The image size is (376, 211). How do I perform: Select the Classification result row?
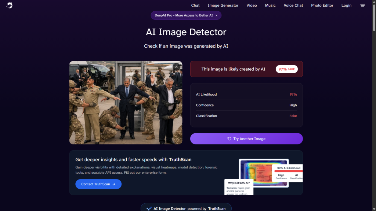[x=246, y=116]
